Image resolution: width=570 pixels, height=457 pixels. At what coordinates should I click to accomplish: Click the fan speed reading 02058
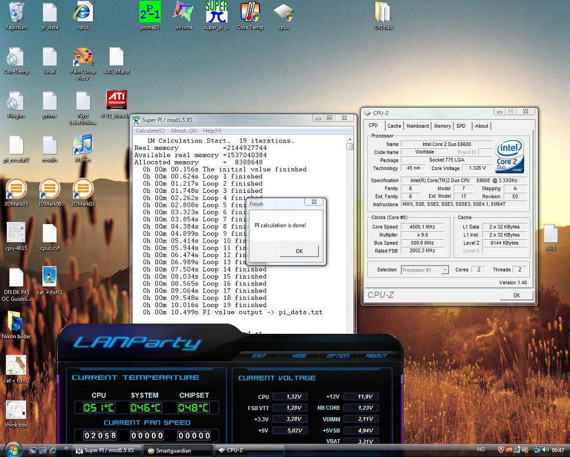[100, 435]
